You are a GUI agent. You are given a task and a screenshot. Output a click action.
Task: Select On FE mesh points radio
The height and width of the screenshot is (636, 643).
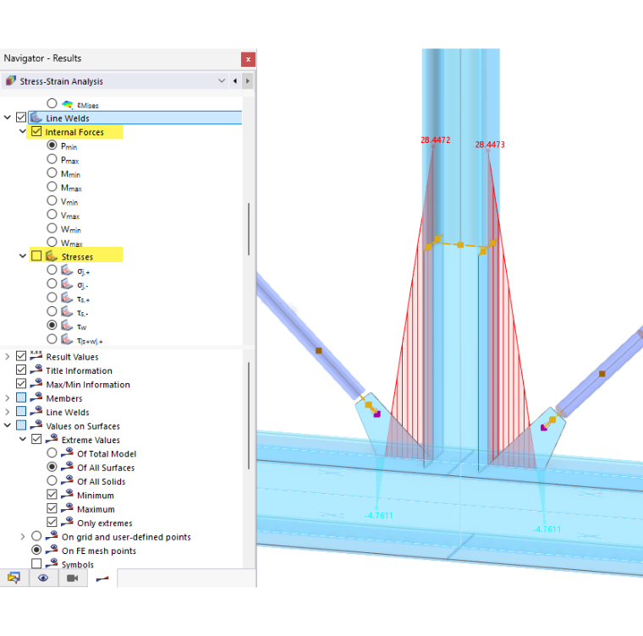(x=36, y=550)
